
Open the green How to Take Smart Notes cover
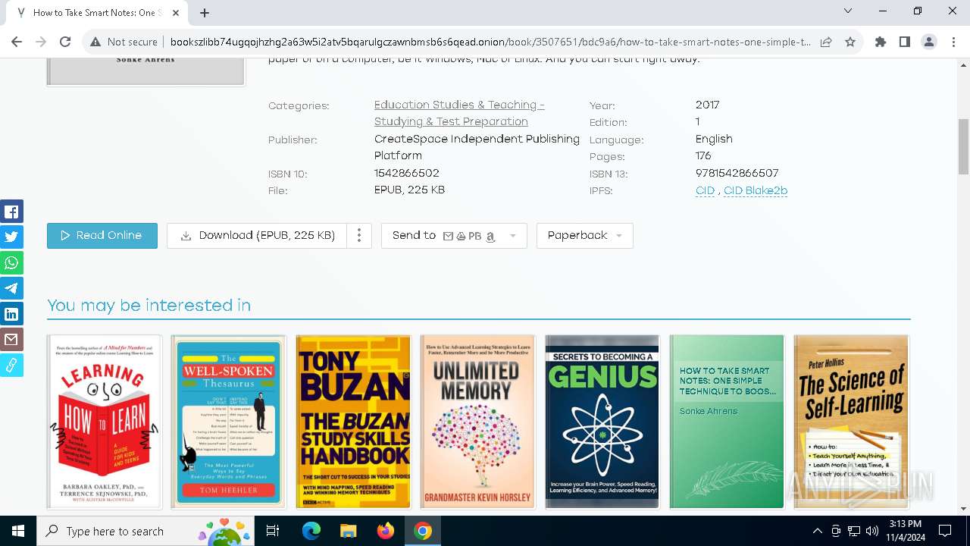[x=727, y=422]
